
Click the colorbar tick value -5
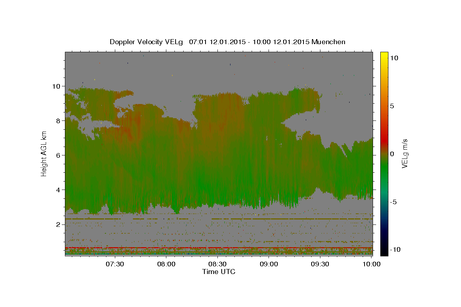pyautogui.click(x=393, y=202)
